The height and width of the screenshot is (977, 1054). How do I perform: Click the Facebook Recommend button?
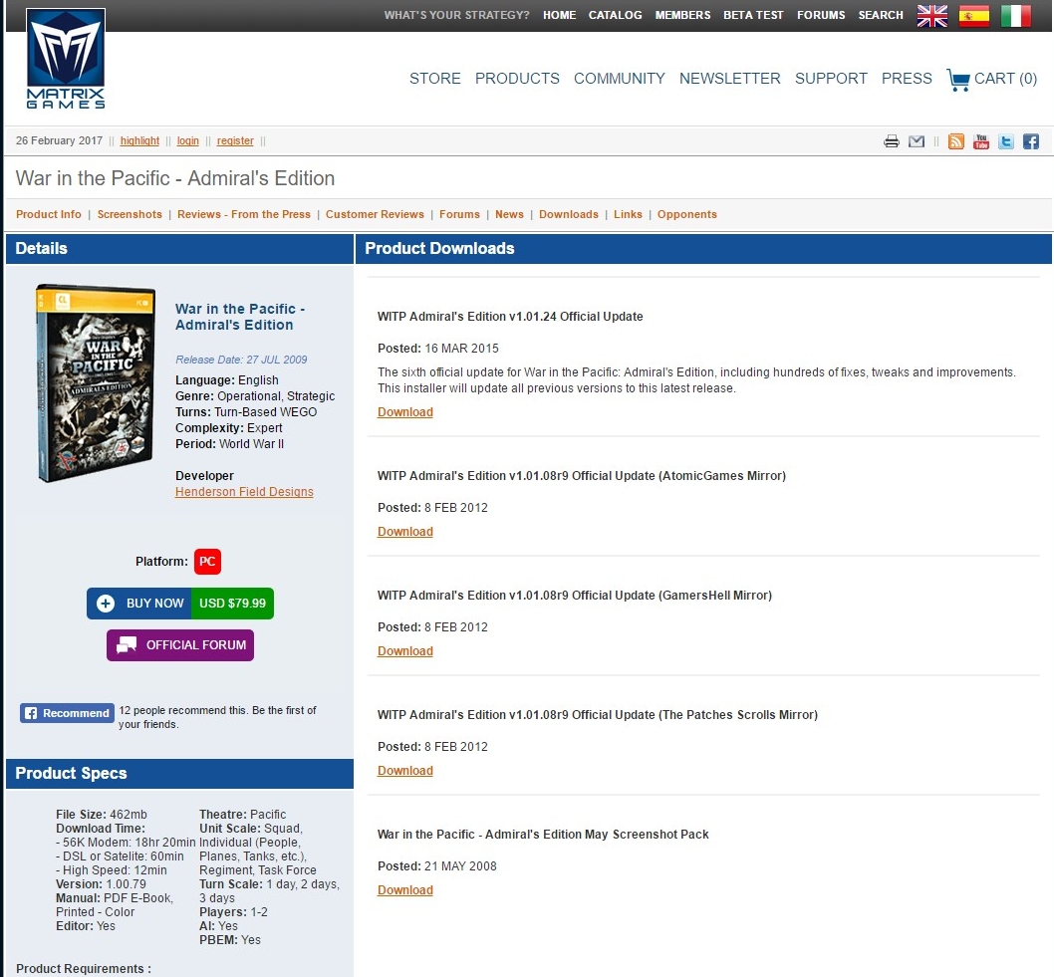67,713
